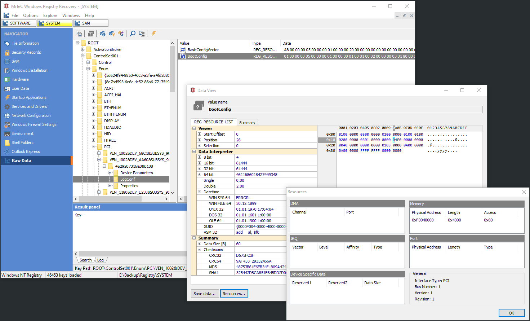Image resolution: width=530 pixels, height=321 pixels.
Task: Click the key info toolbar icon
Action: point(103,34)
